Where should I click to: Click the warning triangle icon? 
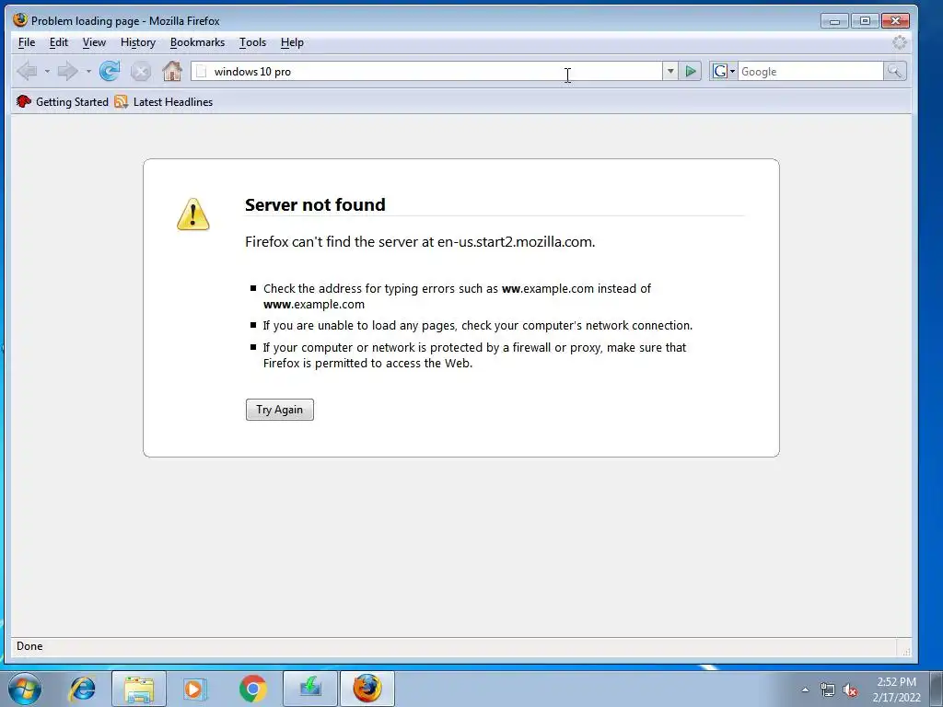(193, 214)
